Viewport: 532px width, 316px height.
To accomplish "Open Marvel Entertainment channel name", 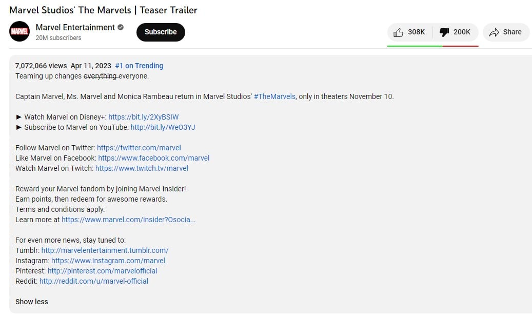I will pyautogui.click(x=75, y=28).
